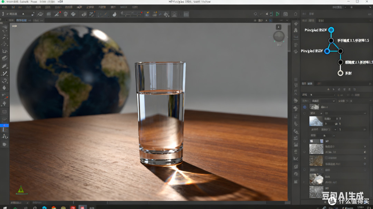Select the brush tool in left tool column
The width and height of the screenshot is (373, 209).
(x=4, y=73)
